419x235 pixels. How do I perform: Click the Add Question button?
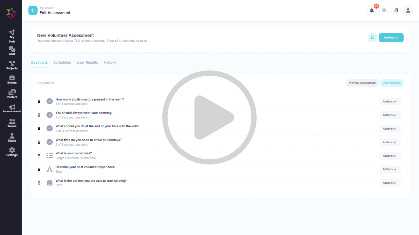(392, 83)
